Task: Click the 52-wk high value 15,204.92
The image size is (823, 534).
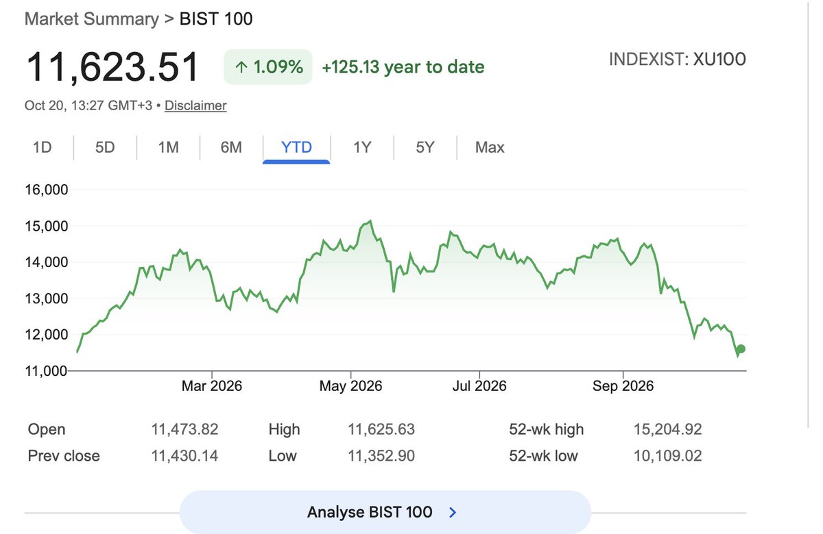Action: pyautogui.click(x=668, y=429)
